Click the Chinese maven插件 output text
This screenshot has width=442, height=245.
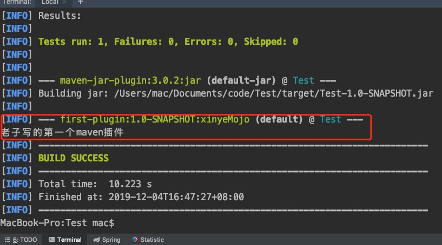click(x=62, y=132)
